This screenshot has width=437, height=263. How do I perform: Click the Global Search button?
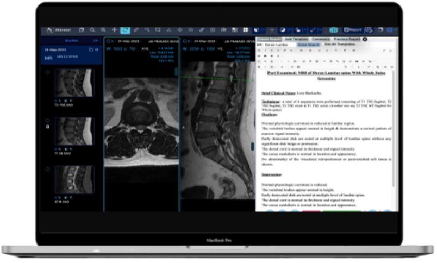[x=308, y=45]
